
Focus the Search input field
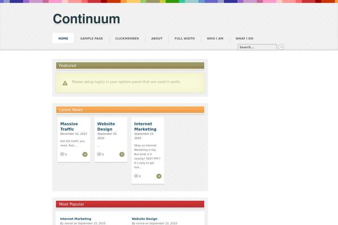257,47
